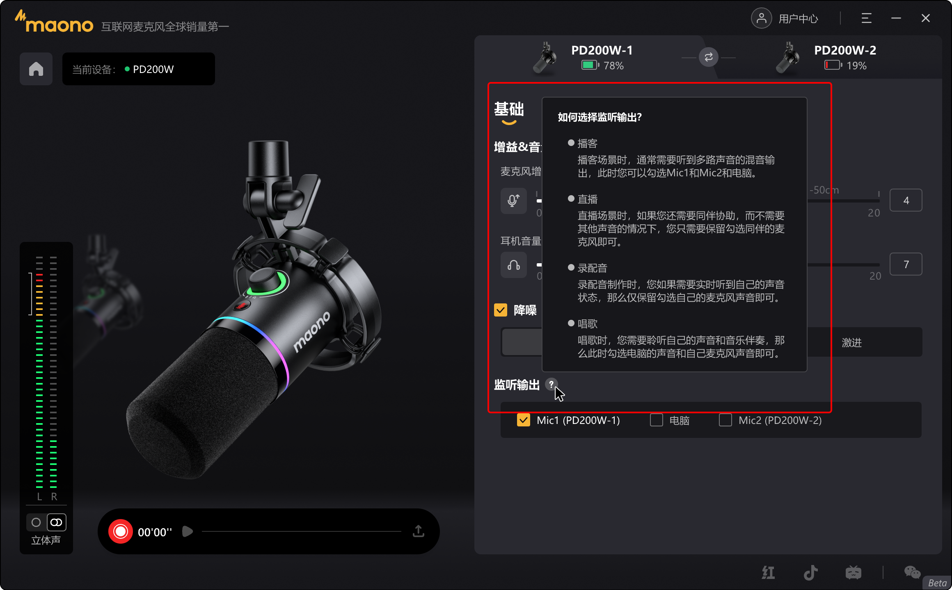The width and height of the screenshot is (952, 590).
Task: Select the stereo 立体声 mode icon
Action: pyautogui.click(x=56, y=522)
